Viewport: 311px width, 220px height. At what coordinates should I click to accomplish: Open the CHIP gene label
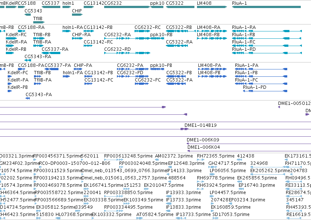pos(77,11)
